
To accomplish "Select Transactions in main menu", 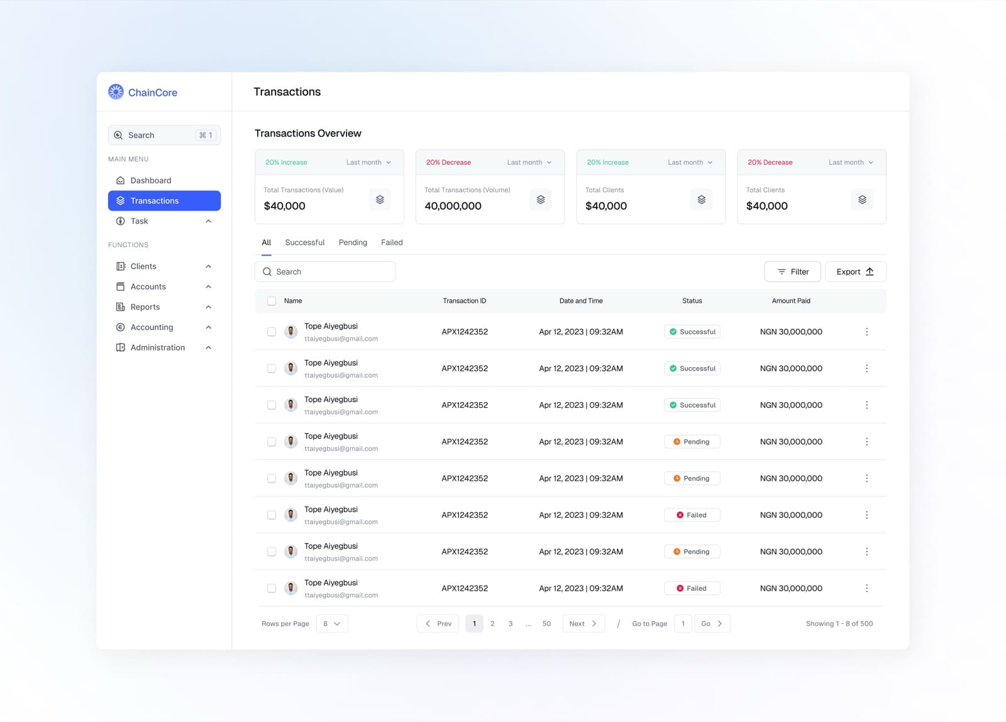I will [x=164, y=200].
